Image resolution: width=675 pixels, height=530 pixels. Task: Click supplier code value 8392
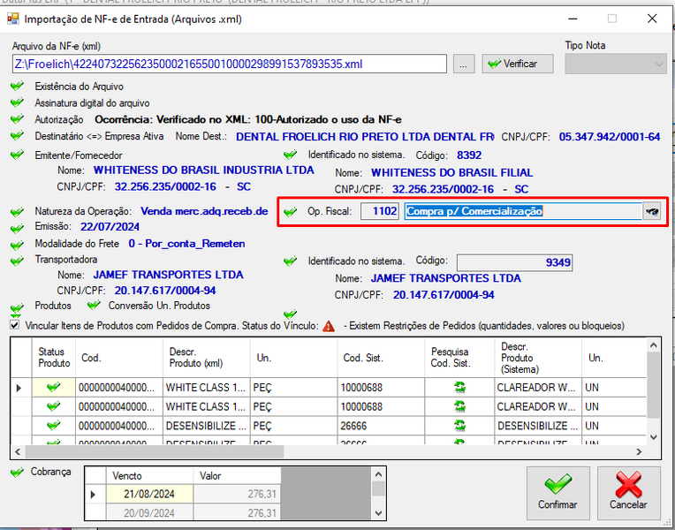(x=469, y=155)
